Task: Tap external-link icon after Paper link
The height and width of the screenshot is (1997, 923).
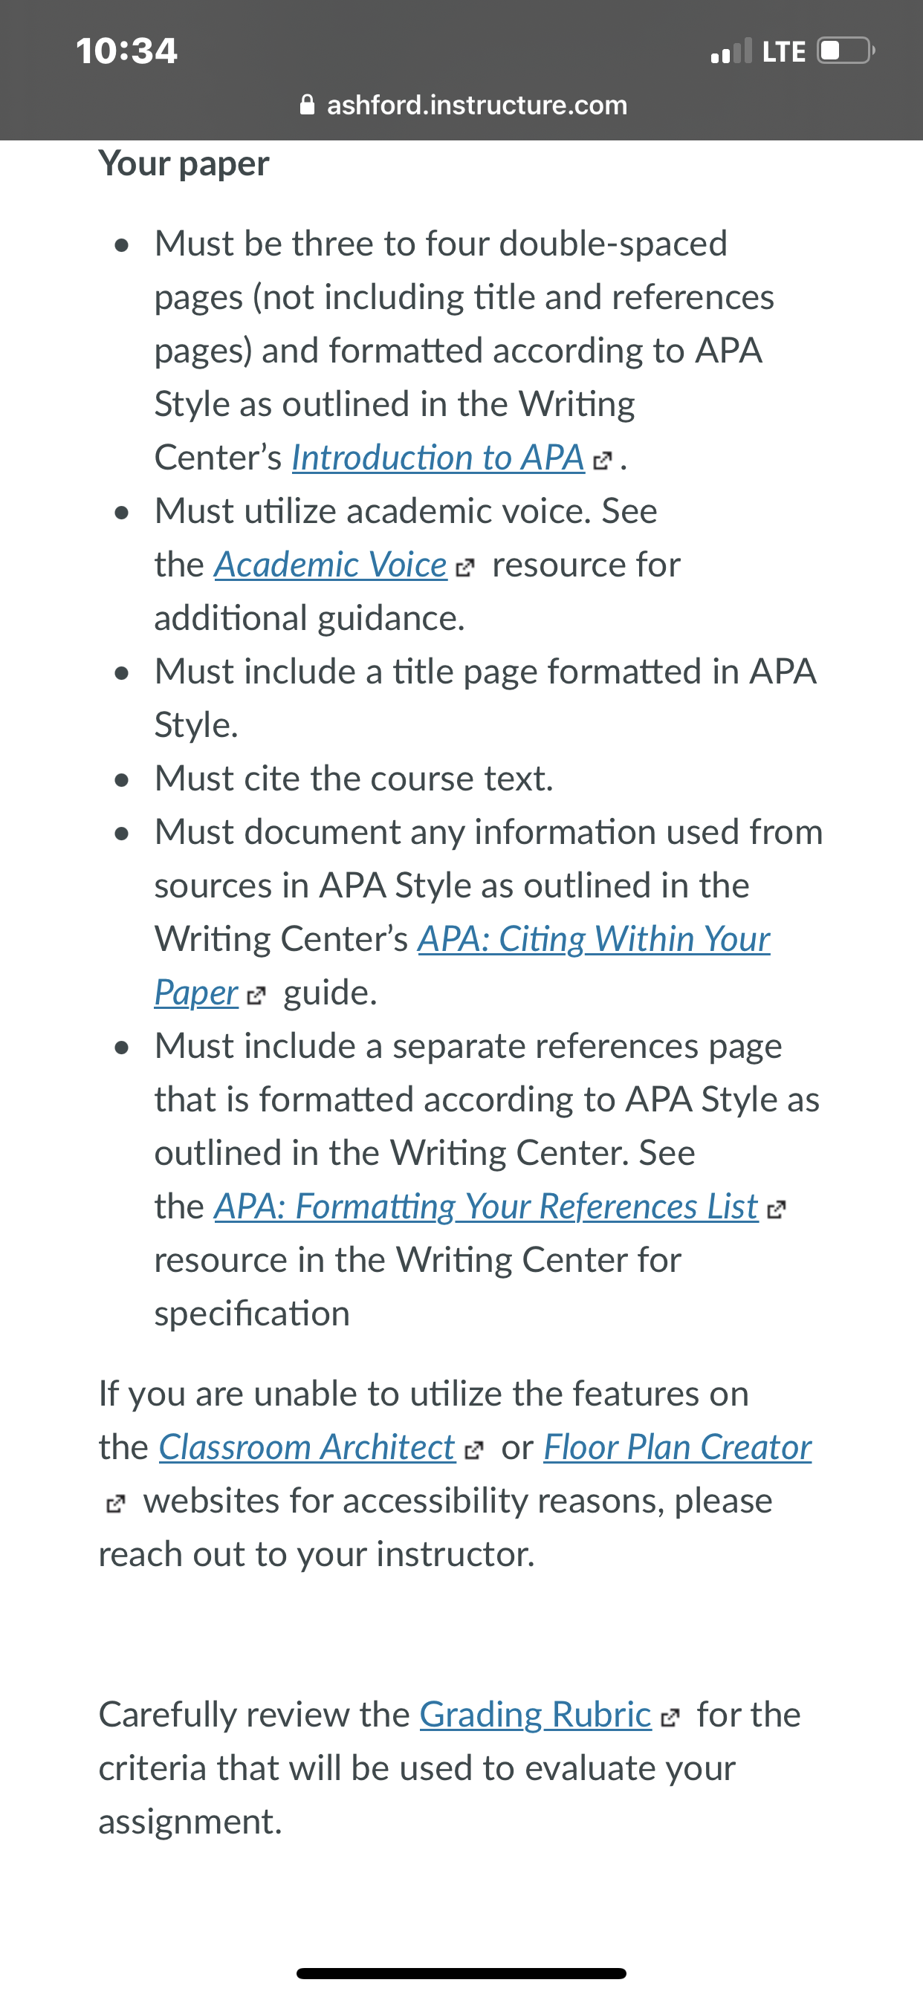Action: (x=256, y=996)
